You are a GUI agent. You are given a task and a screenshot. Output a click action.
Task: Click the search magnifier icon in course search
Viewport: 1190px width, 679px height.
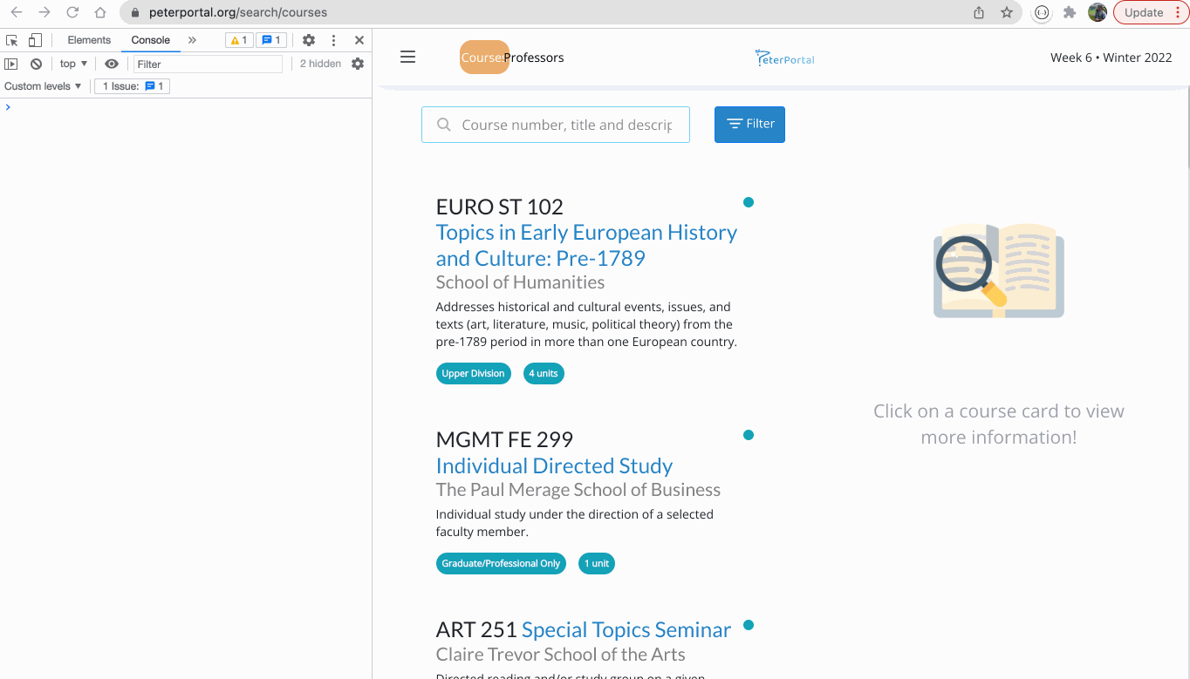click(x=444, y=124)
